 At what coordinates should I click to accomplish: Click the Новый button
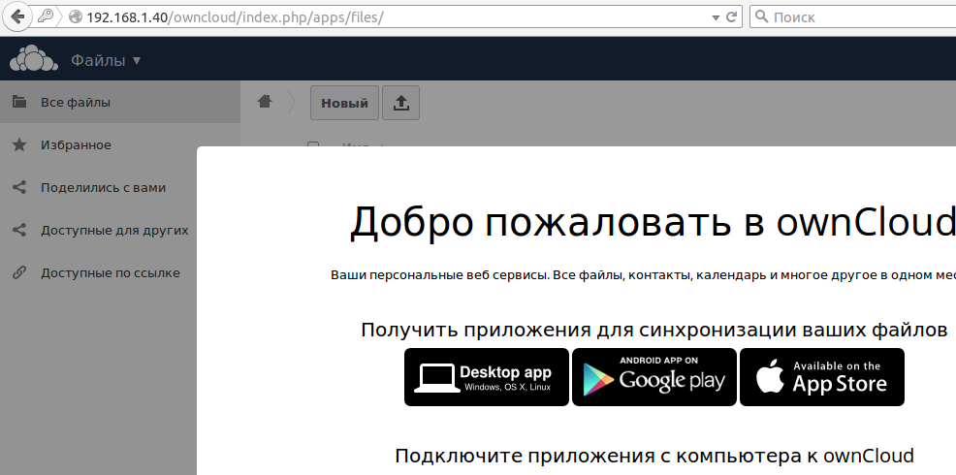click(344, 103)
